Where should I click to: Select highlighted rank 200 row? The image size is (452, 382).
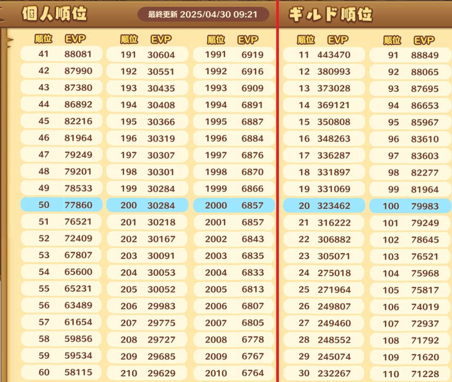point(147,205)
